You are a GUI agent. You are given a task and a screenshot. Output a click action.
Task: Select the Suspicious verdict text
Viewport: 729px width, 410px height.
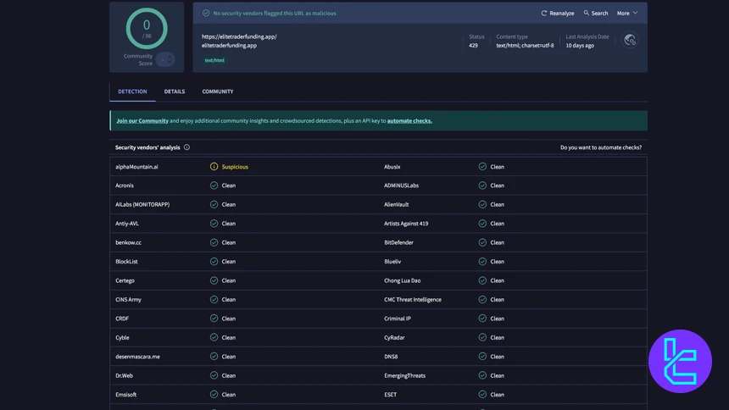(235, 167)
